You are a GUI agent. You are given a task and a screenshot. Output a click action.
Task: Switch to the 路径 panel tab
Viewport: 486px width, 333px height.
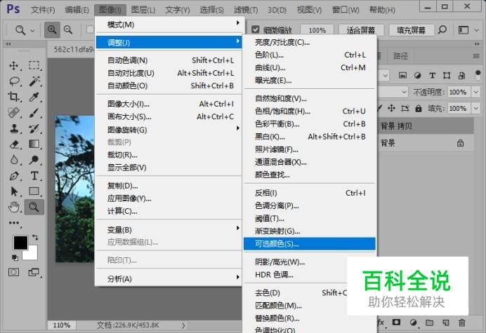400,56
